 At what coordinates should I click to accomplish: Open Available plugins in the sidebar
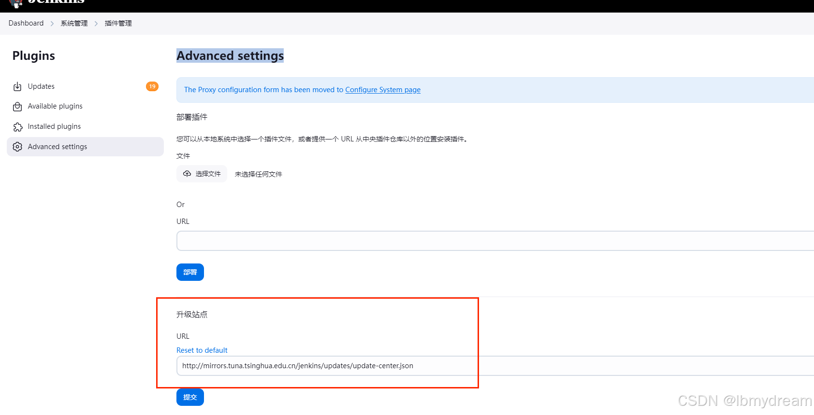(x=85, y=106)
